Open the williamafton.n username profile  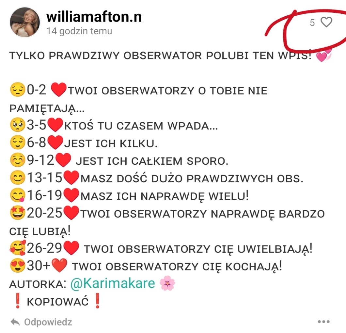pos(94,17)
